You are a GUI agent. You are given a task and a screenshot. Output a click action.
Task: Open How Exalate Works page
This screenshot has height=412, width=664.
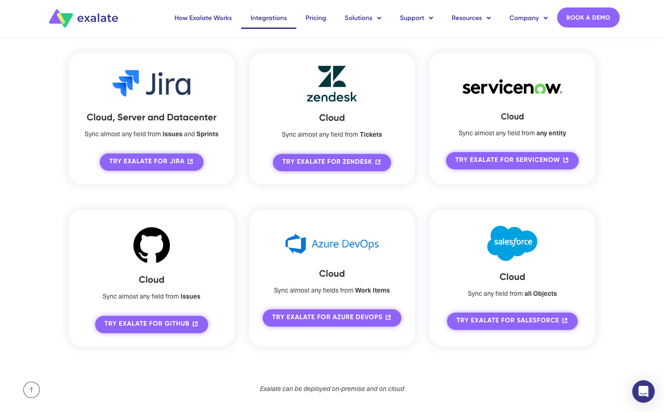pyautogui.click(x=203, y=18)
